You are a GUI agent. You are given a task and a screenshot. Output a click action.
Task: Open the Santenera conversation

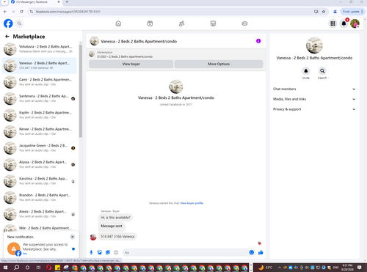point(40,98)
